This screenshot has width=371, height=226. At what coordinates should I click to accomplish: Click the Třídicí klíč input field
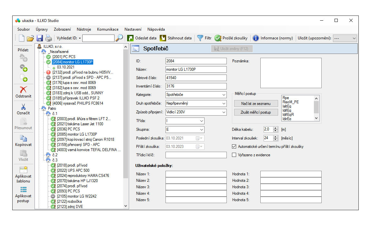[196, 155]
